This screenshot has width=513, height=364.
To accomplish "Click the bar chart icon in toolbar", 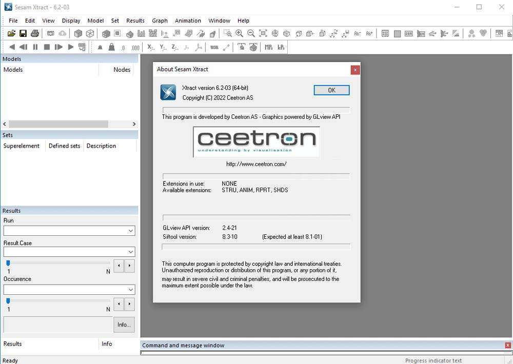I will click(141, 33).
